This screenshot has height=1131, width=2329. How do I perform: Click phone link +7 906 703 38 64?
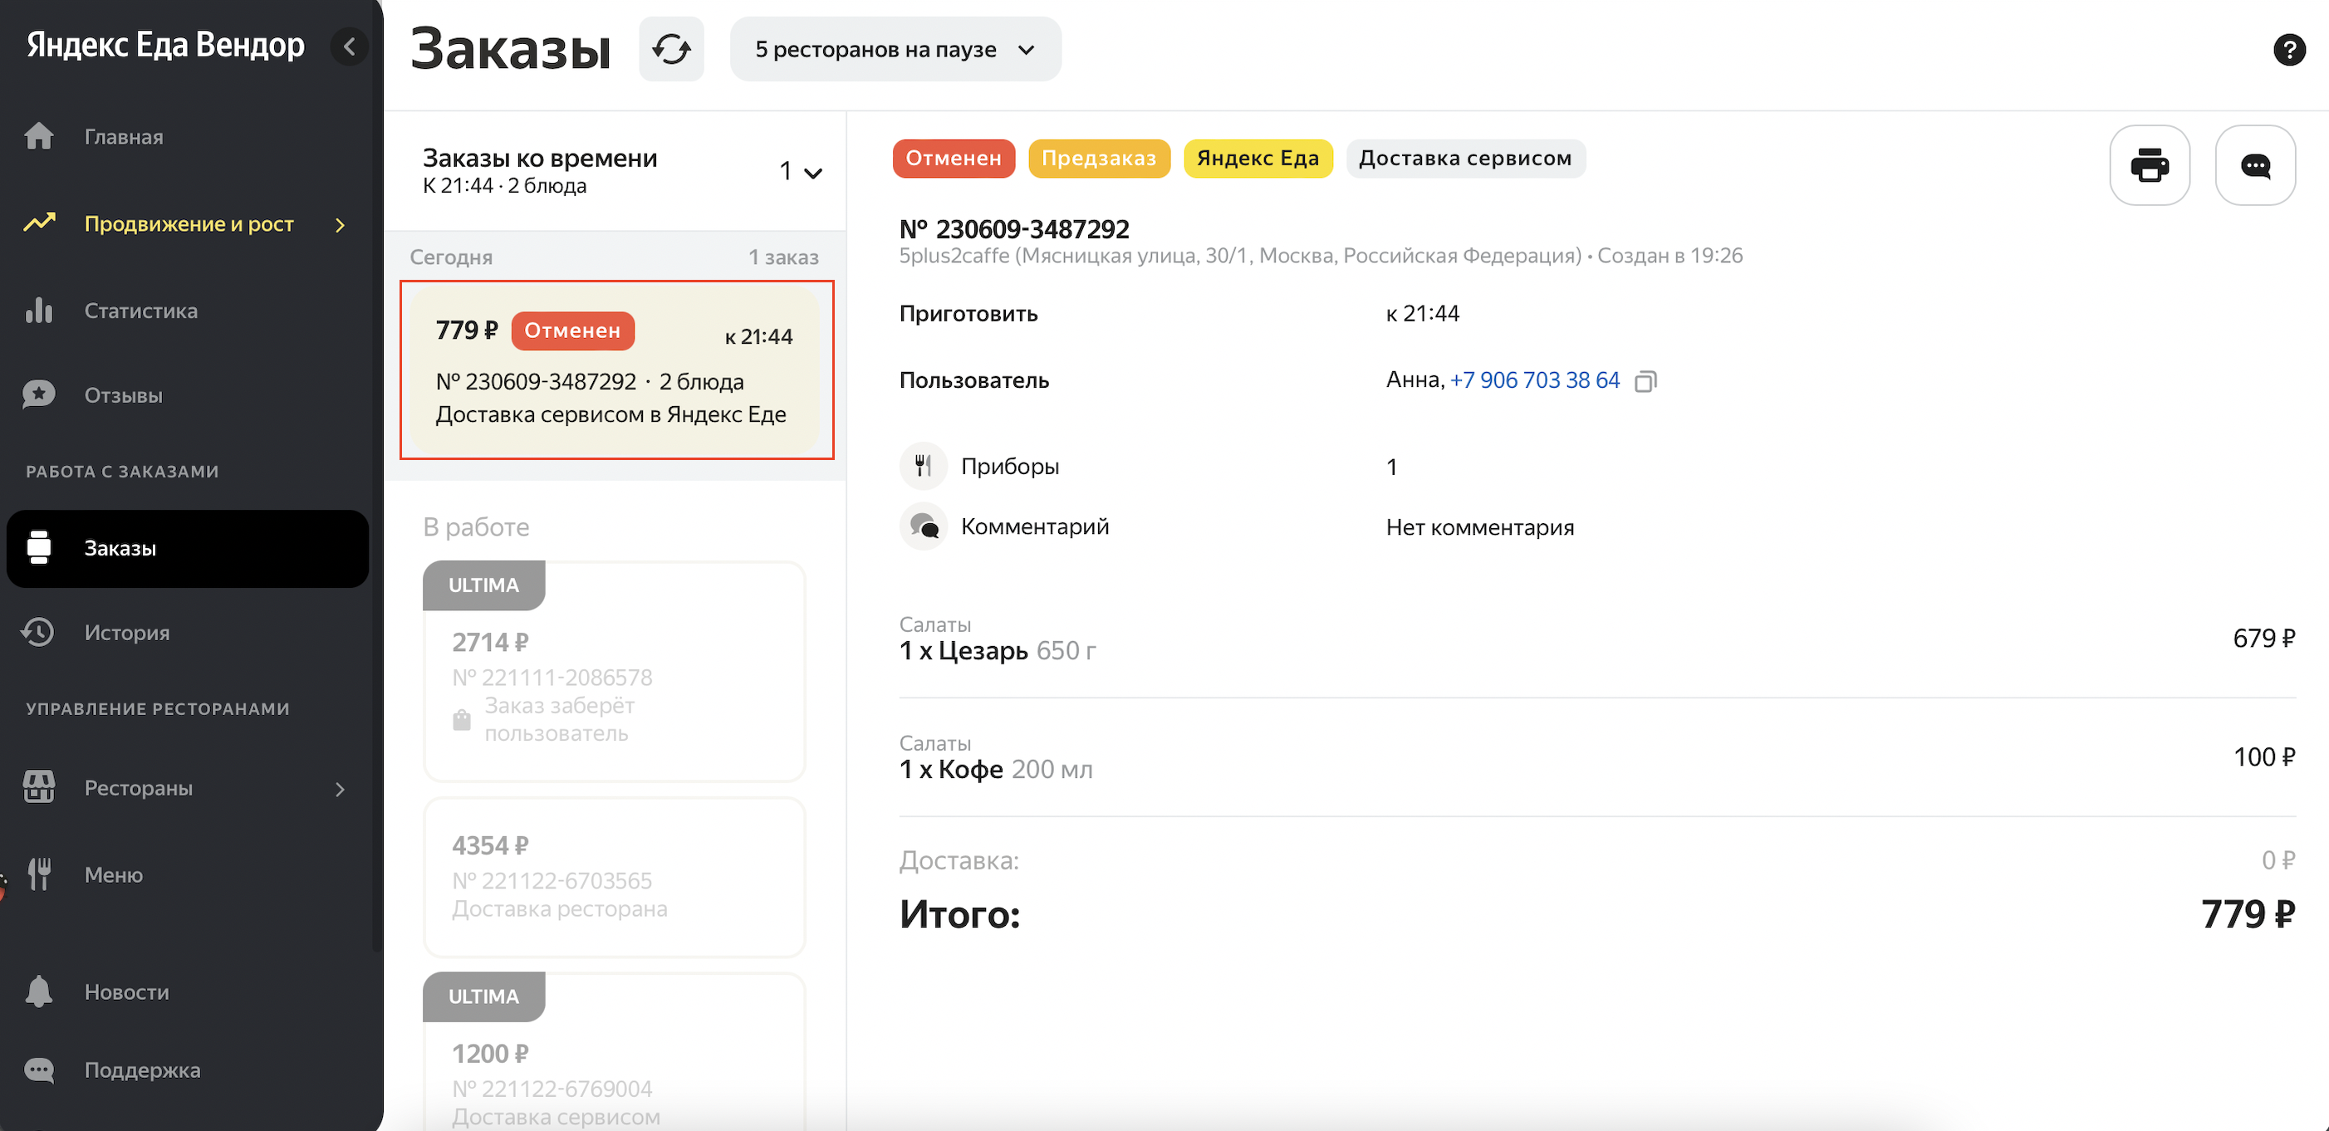tap(1534, 379)
